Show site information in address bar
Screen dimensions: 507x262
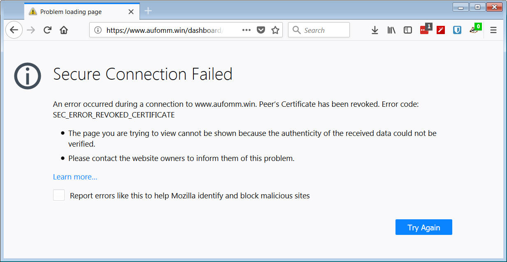coord(98,30)
